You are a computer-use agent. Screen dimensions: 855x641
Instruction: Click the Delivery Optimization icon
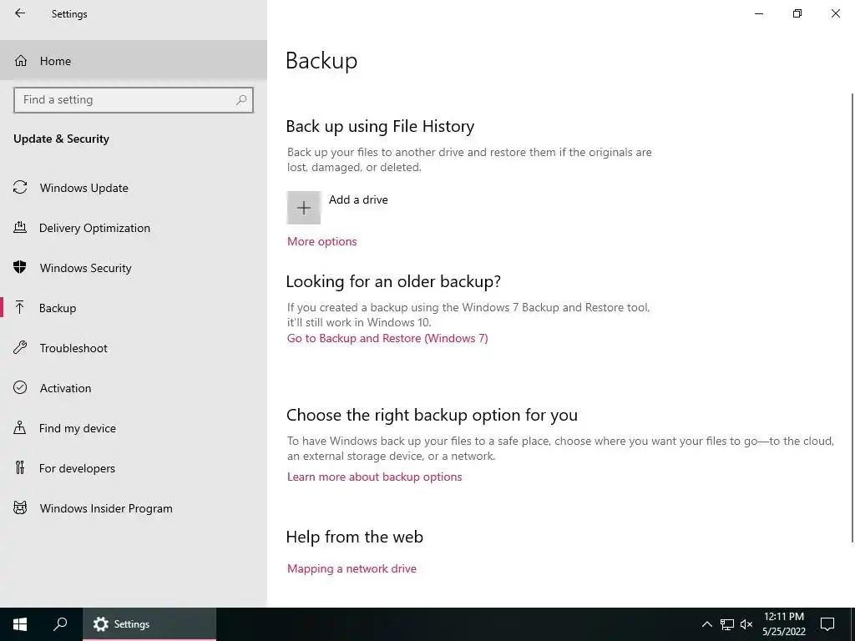20,228
